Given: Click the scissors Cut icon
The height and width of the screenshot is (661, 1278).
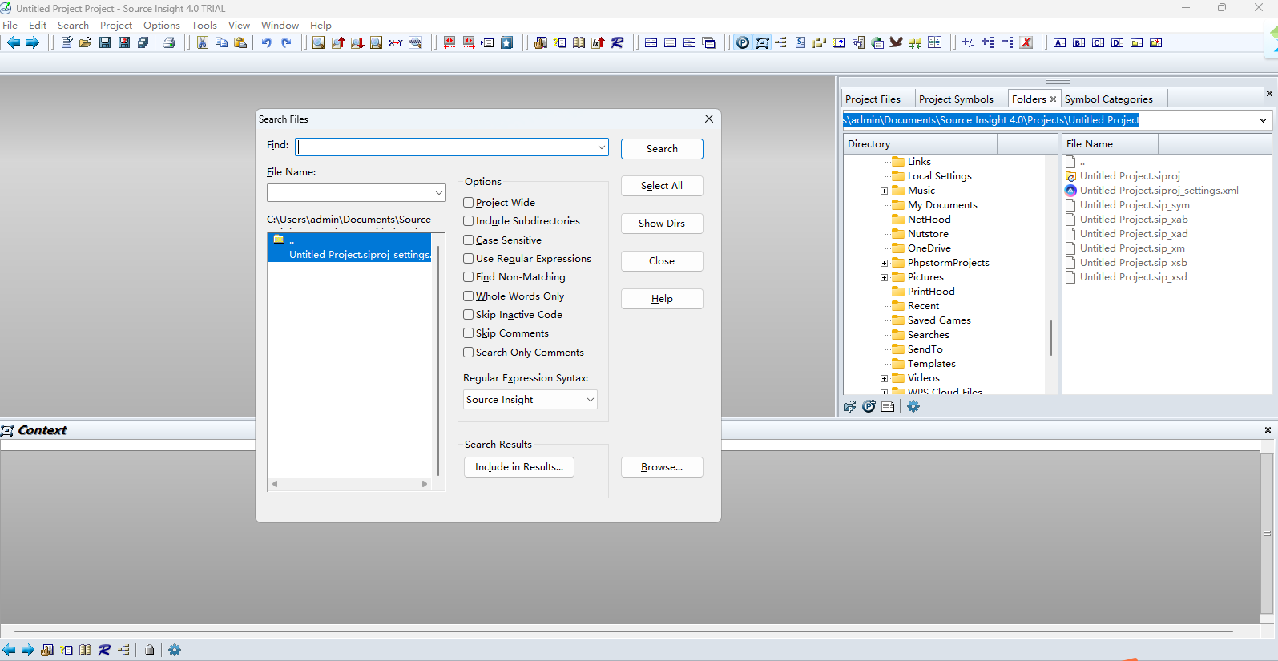Looking at the screenshot, I should [203, 42].
